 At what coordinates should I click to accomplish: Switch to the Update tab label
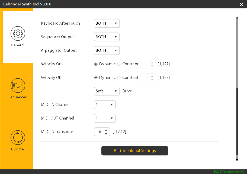point(18,149)
